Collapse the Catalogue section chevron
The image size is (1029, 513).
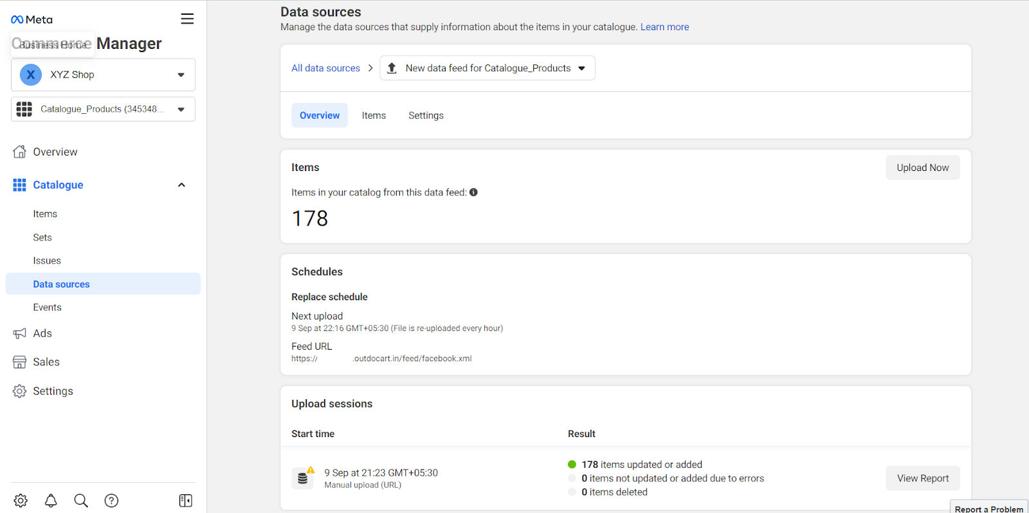click(181, 185)
